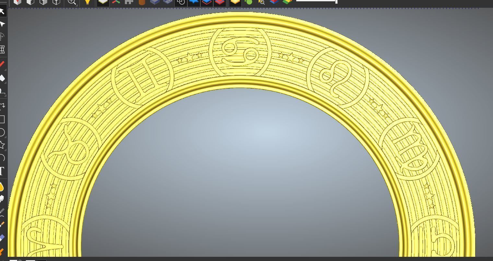Select the Star drawing tool

pyautogui.click(x=2, y=145)
